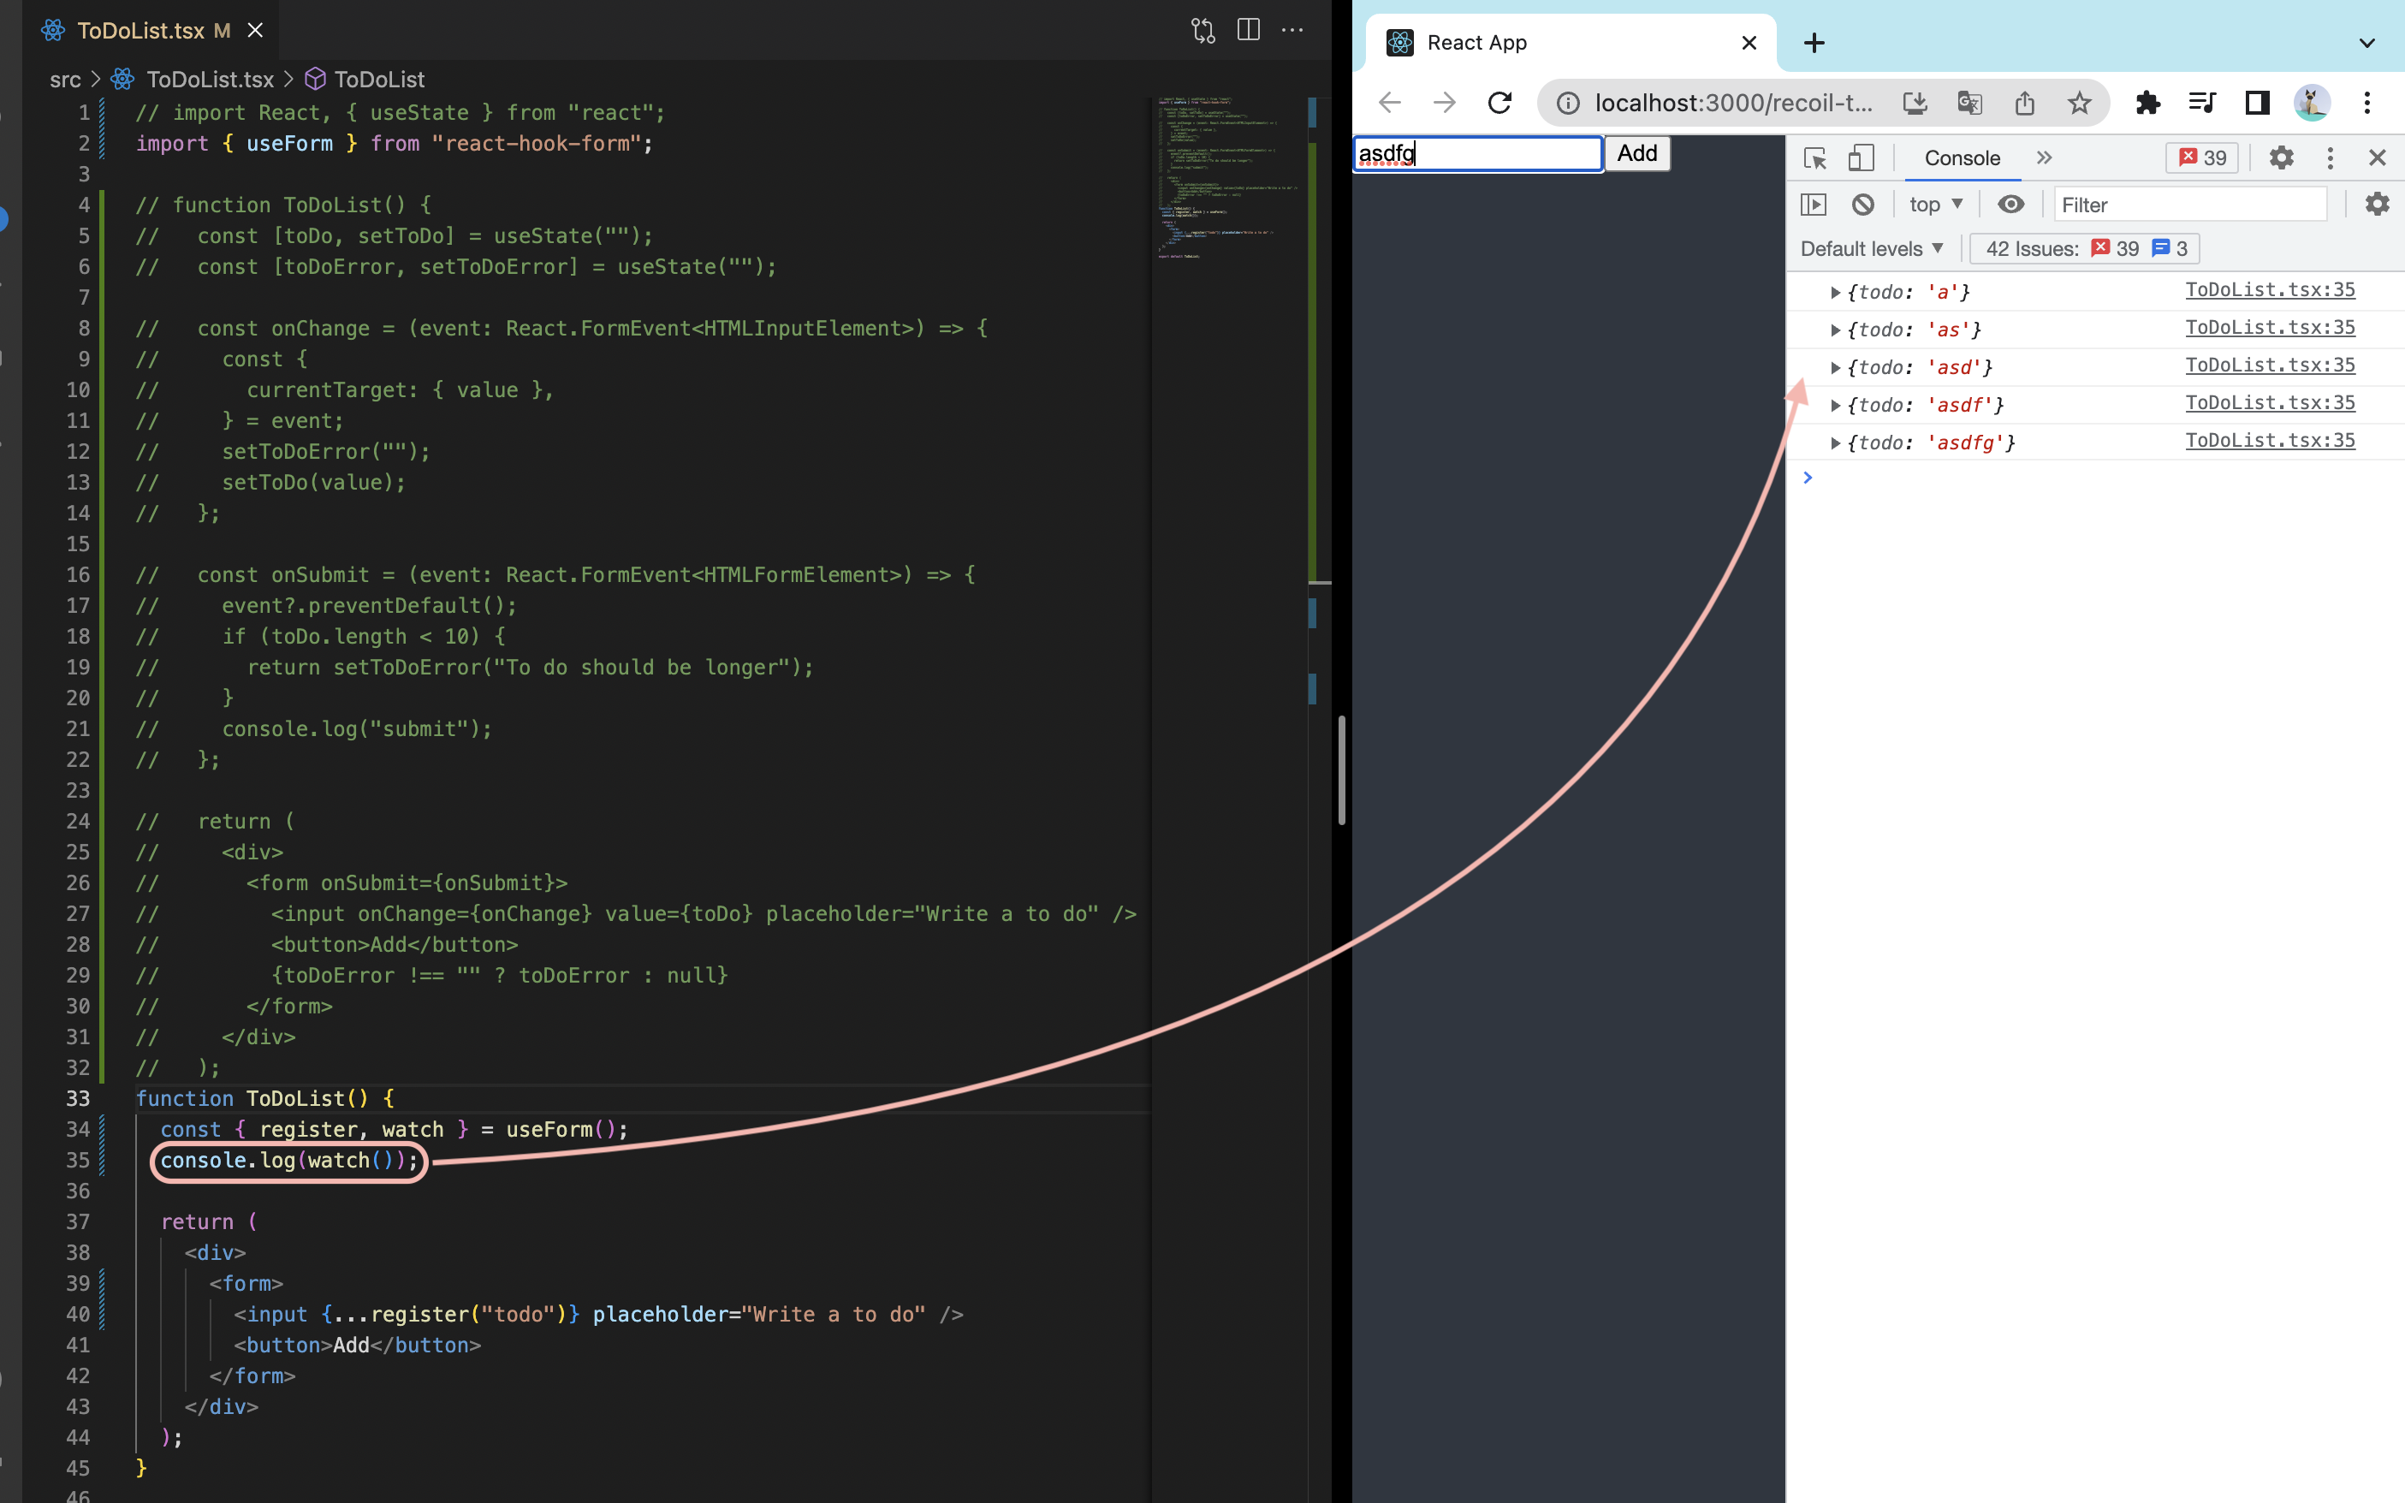The width and height of the screenshot is (2405, 1503).
Task: Click the inspect element picker icon
Action: click(x=1814, y=158)
